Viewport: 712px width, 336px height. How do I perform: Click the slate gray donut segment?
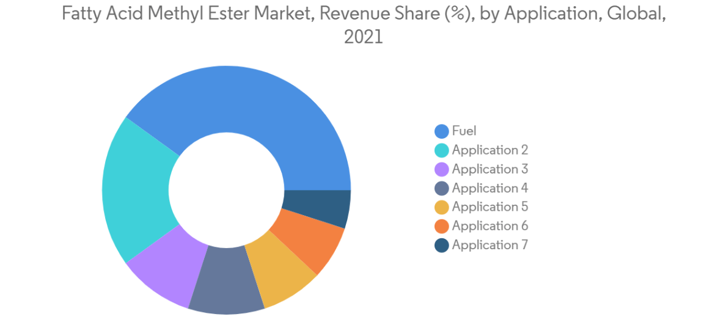226,282
